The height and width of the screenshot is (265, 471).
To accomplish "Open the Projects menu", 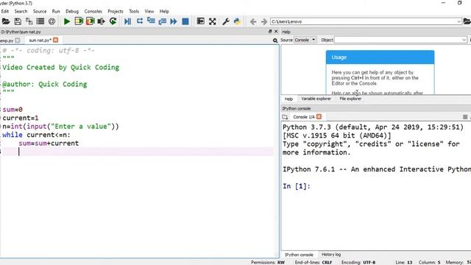I will pyautogui.click(x=116, y=11).
